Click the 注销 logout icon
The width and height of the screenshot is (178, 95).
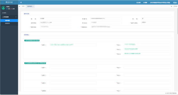pos(11,9)
